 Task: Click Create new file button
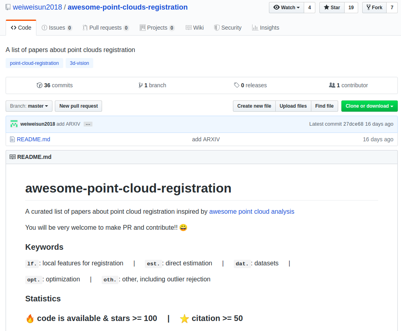pos(254,106)
